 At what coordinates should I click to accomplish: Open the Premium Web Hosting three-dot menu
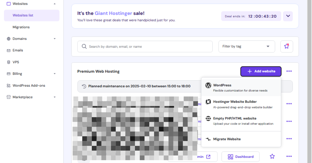[x=289, y=71]
